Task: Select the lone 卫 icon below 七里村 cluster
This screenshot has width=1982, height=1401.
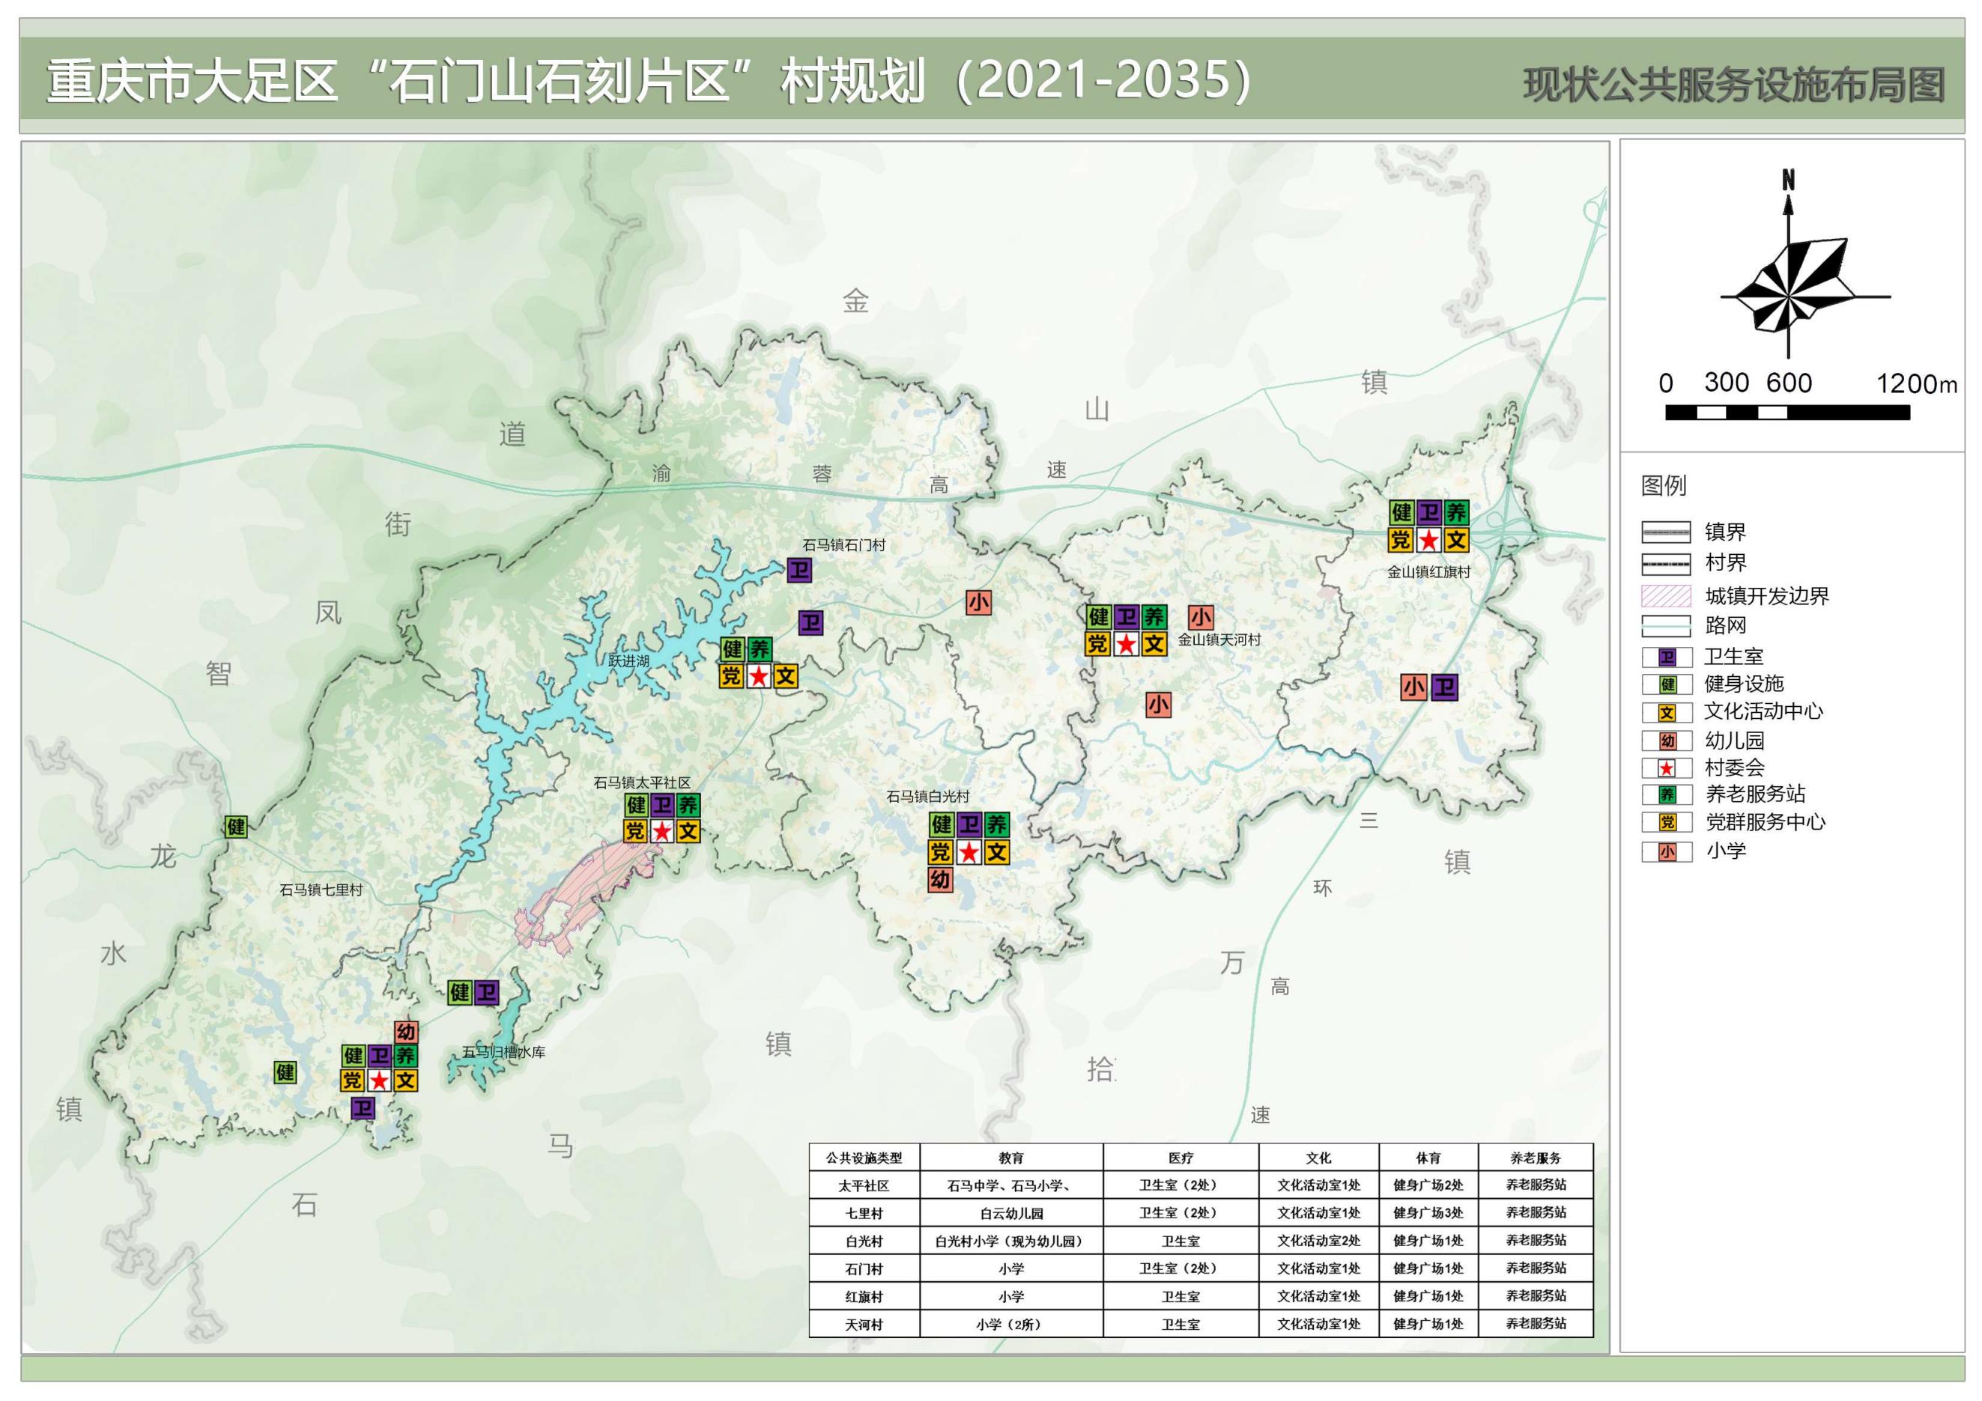Action: coord(363,1107)
